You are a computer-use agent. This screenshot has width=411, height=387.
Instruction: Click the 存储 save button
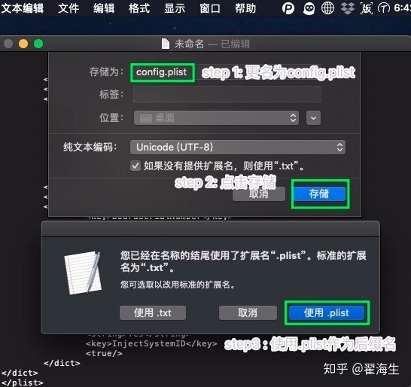pos(319,194)
